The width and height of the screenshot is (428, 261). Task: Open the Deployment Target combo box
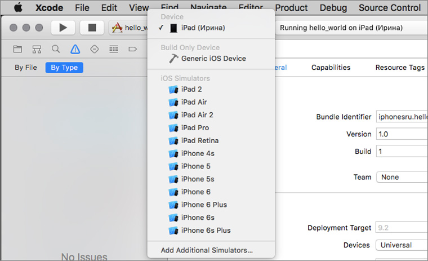[402, 227]
